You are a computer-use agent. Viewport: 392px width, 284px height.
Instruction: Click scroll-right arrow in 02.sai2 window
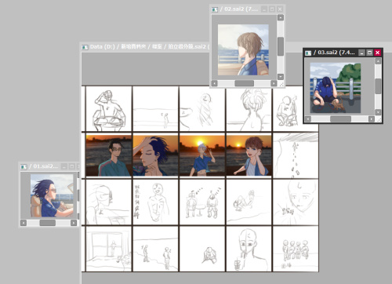coord(274,83)
